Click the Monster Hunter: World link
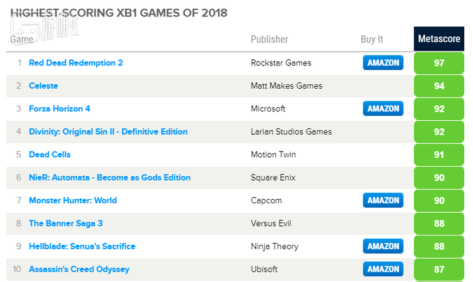The width and height of the screenshot is (473, 282). [73, 200]
